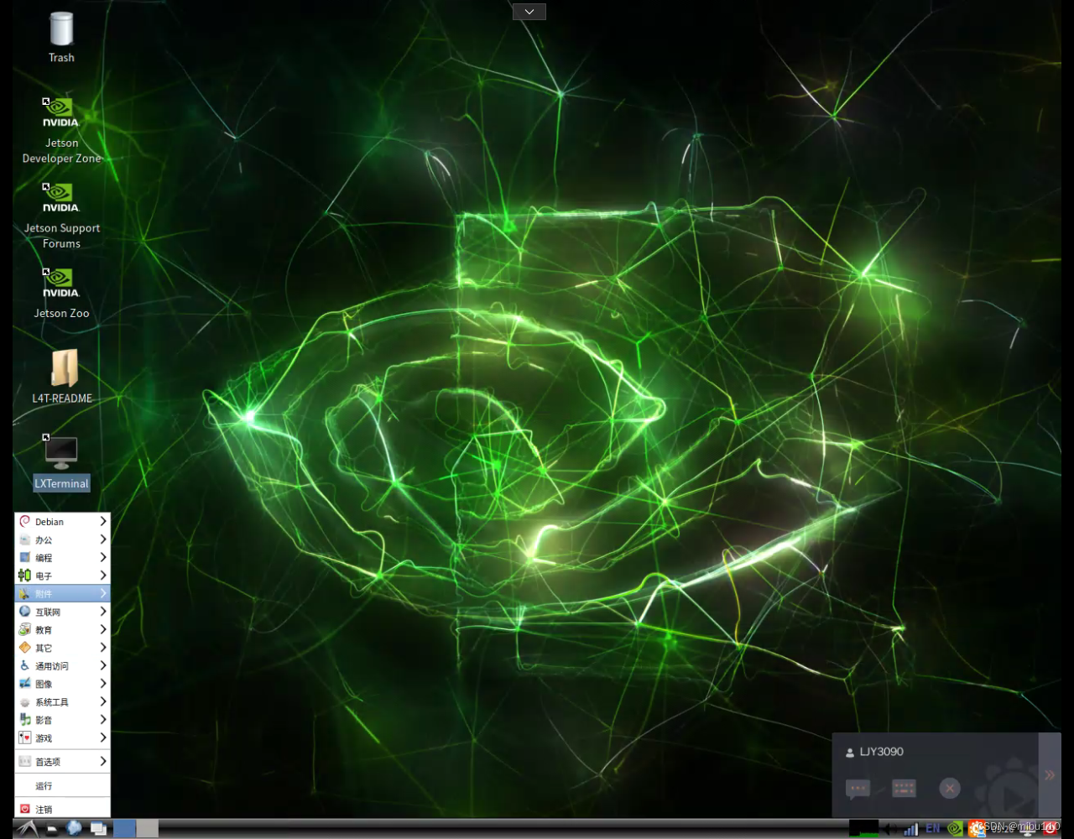Open Jetson Support Forums shortcut

[x=61, y=216]
